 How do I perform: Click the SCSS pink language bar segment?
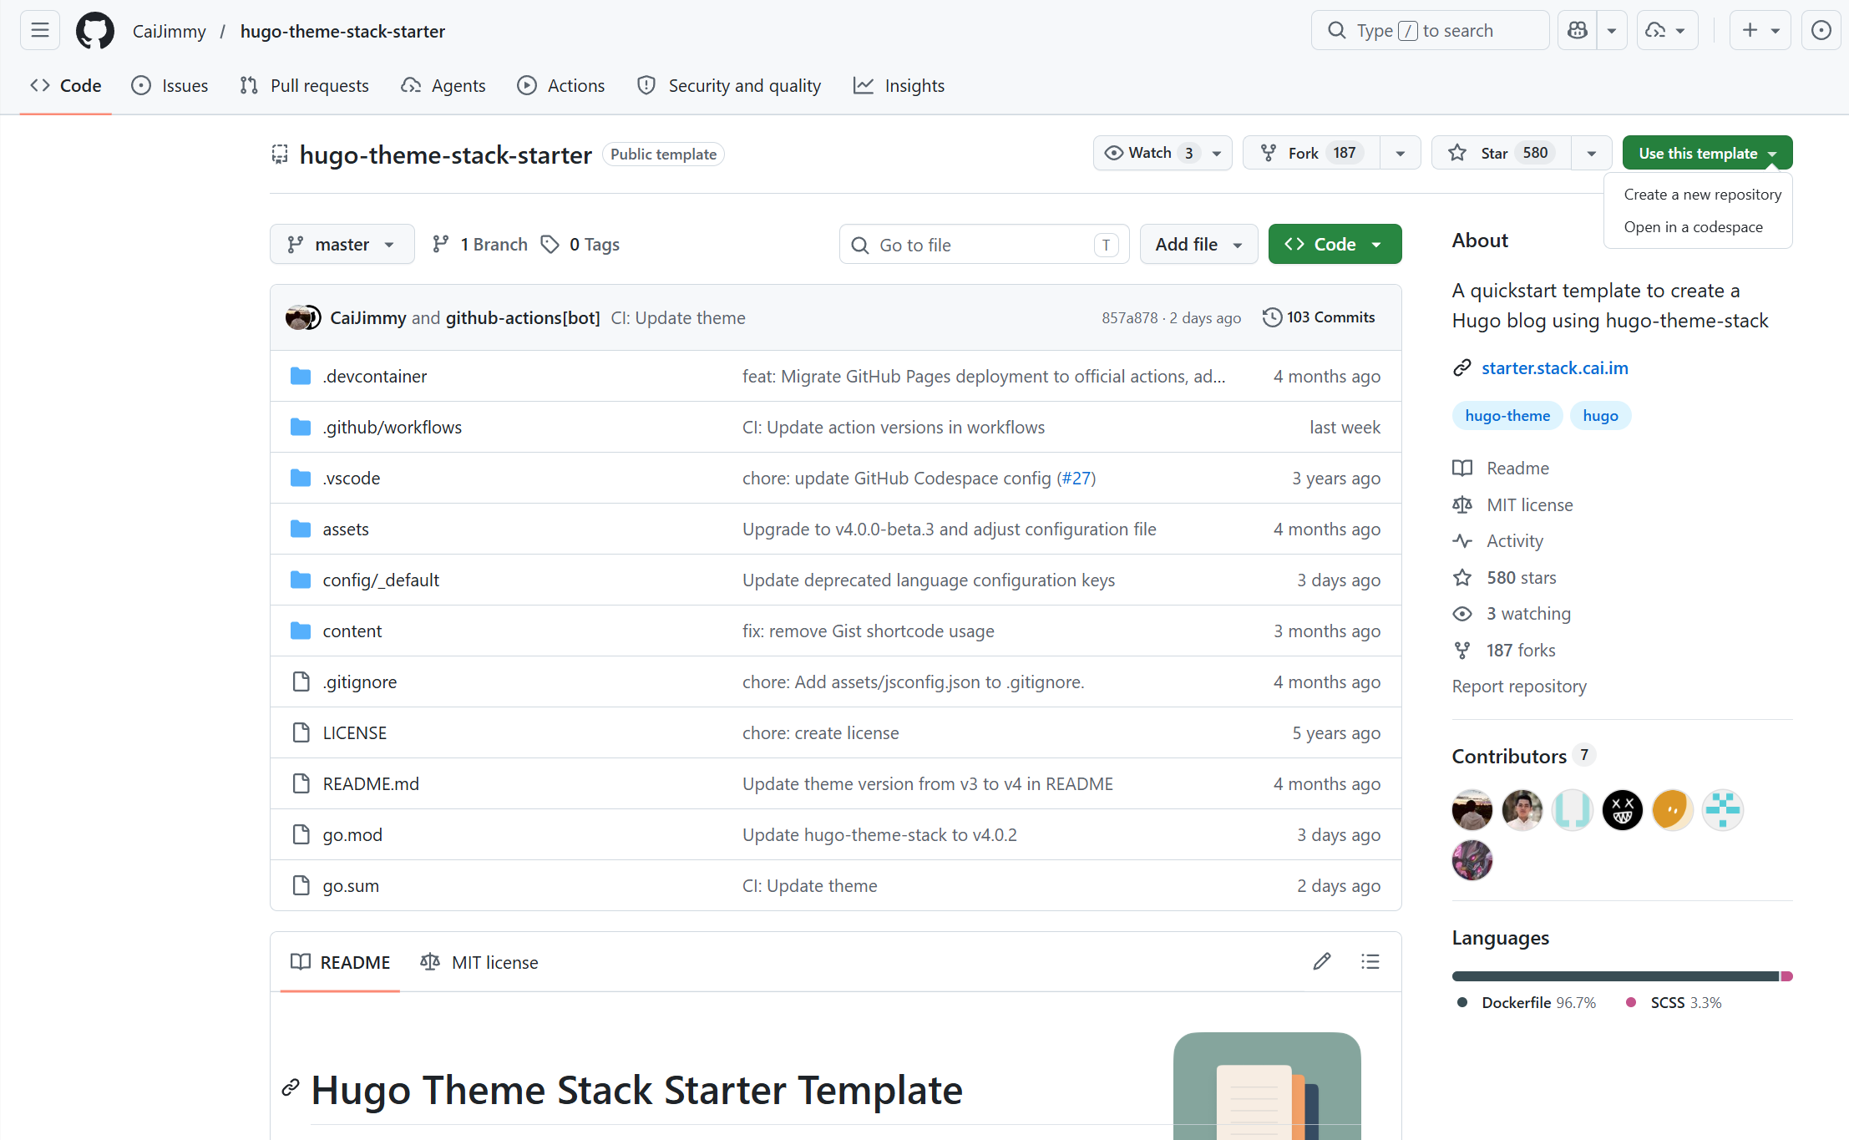[x=1787, y=976]
